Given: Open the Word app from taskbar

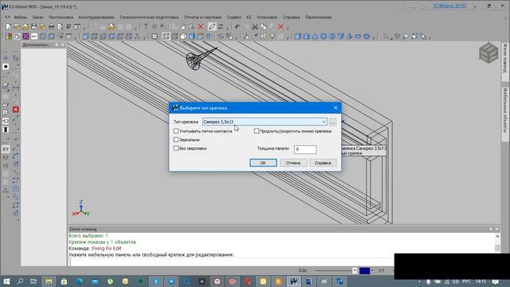Looking at the screenshot, I should pos(308,281).
